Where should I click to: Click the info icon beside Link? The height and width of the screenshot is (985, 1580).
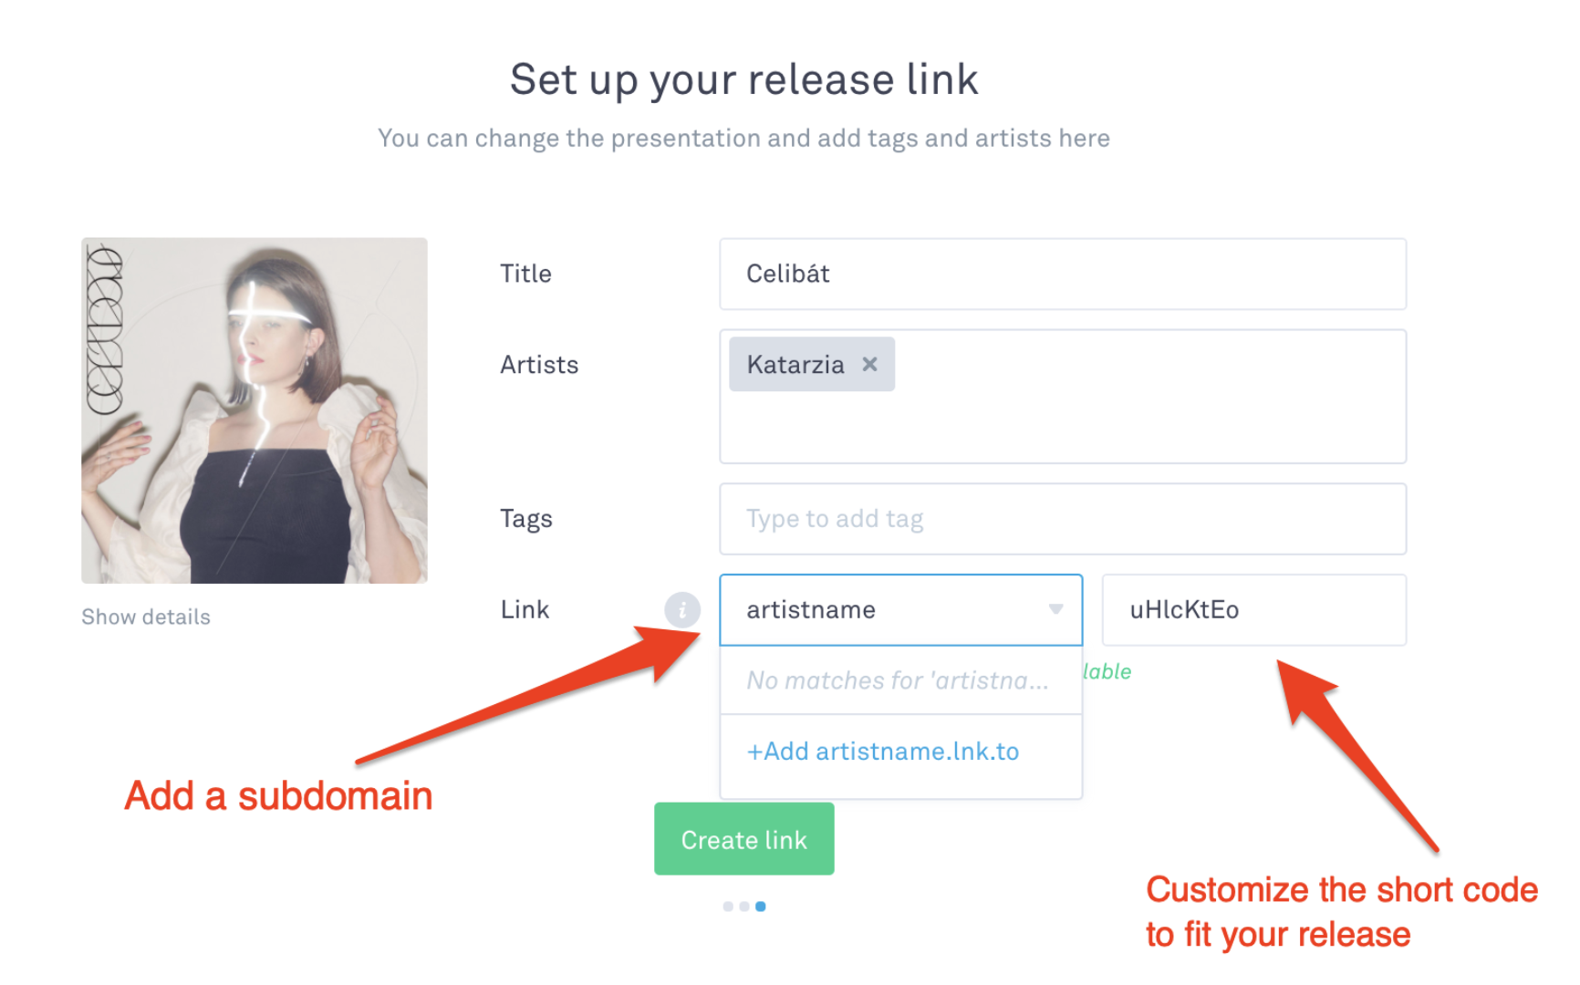pos(681,609)
